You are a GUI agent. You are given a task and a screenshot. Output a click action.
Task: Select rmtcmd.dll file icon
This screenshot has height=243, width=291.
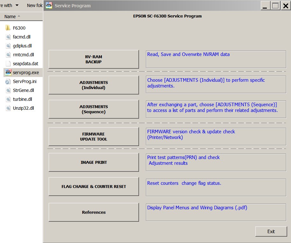click(x=8, y=55)
